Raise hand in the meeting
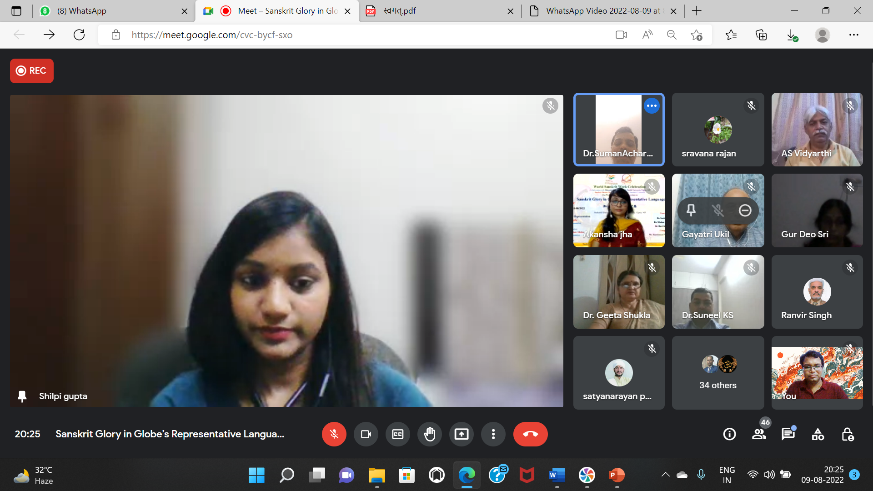873x491 pixels. 429,434
